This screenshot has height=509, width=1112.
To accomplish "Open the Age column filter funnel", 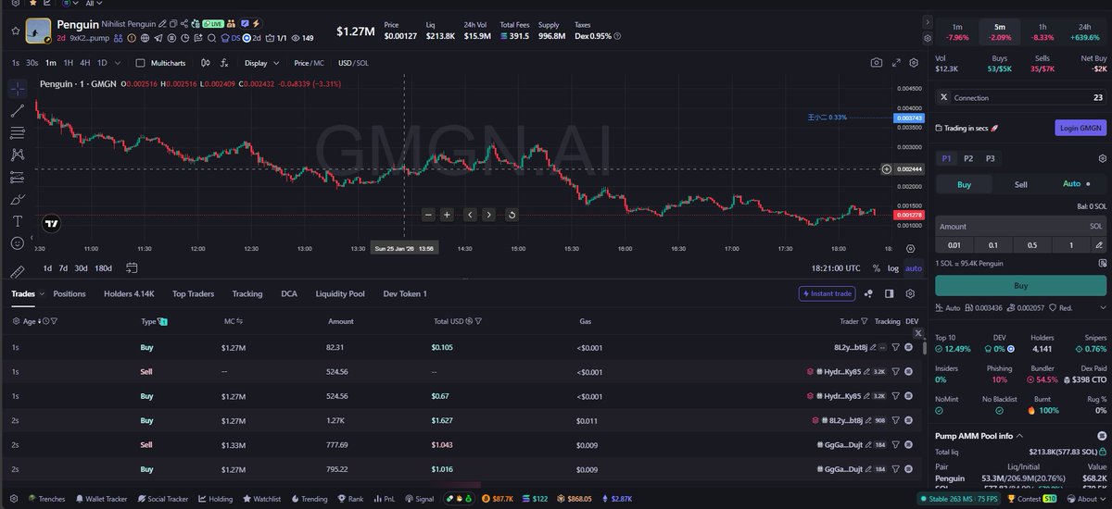I will coord(55,321).
